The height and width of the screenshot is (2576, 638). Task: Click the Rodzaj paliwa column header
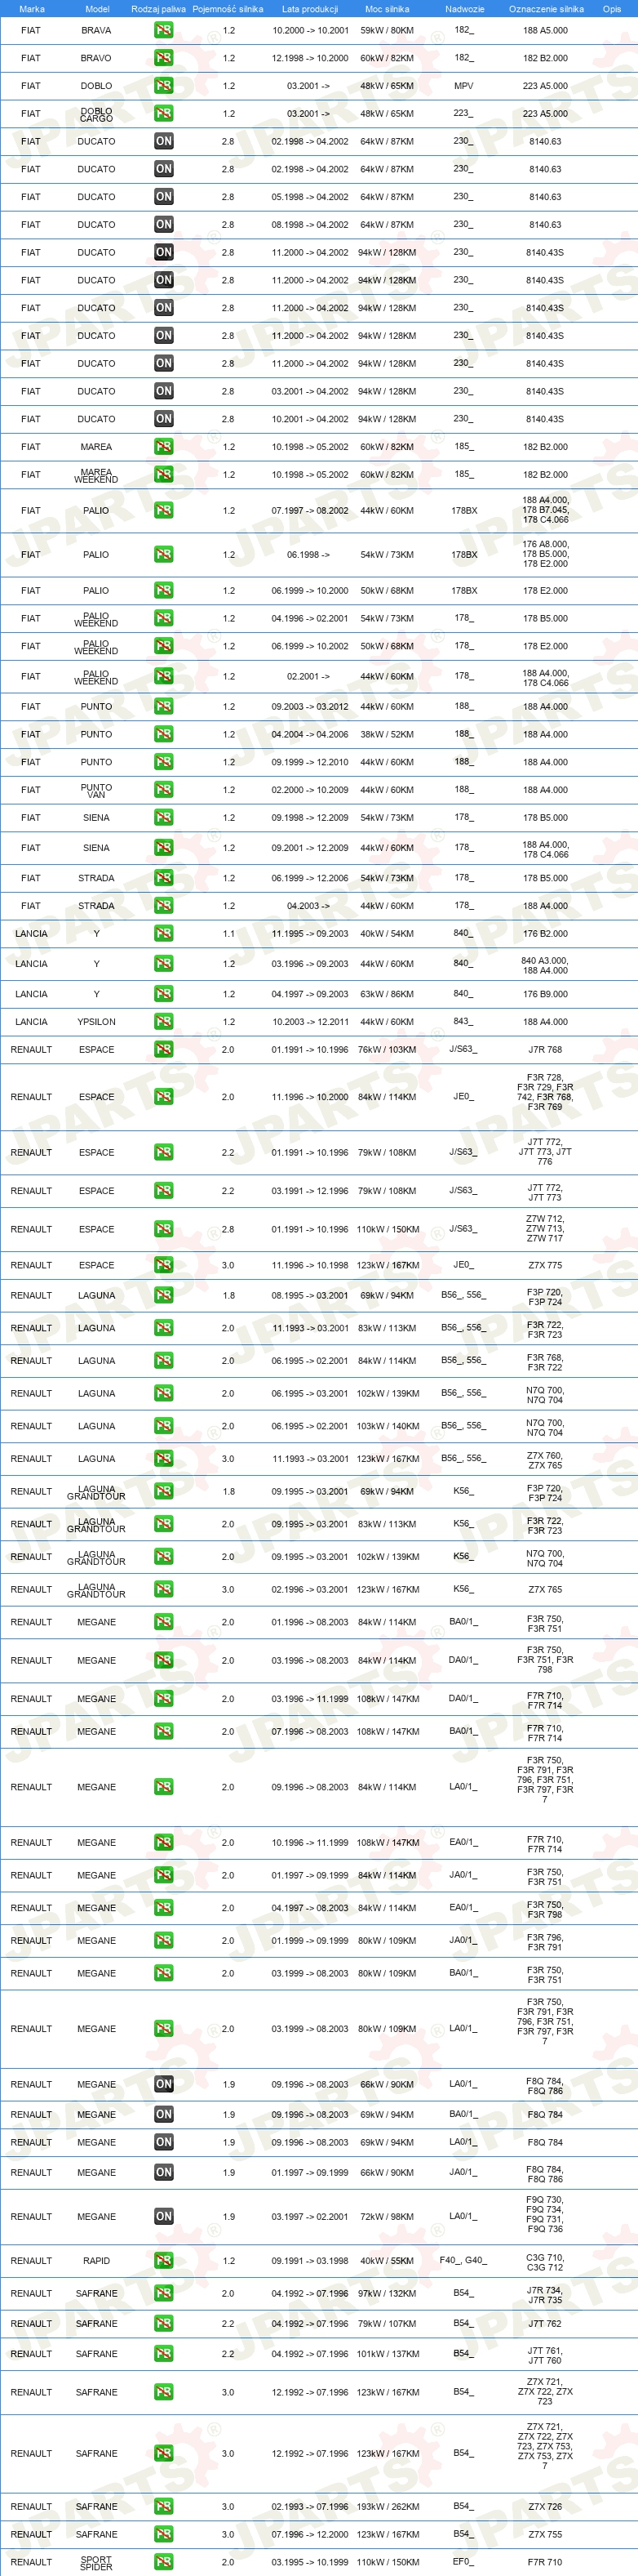[159, 9]
